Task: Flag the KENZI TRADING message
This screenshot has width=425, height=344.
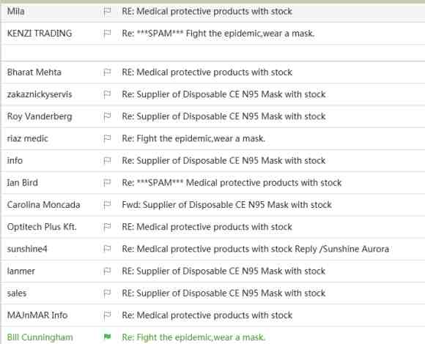Action: 107,34
